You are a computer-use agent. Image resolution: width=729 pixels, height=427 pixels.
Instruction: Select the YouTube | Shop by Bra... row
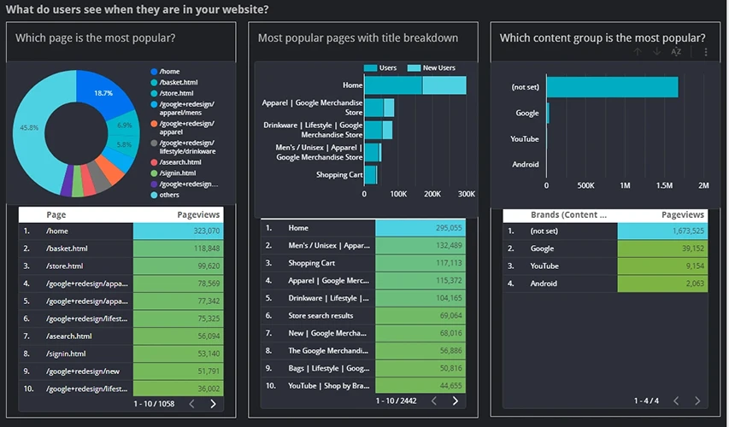coord(363,386)
